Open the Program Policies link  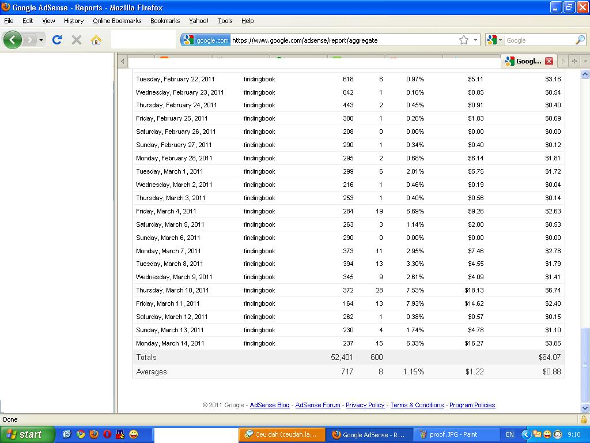tap(472, 405)
